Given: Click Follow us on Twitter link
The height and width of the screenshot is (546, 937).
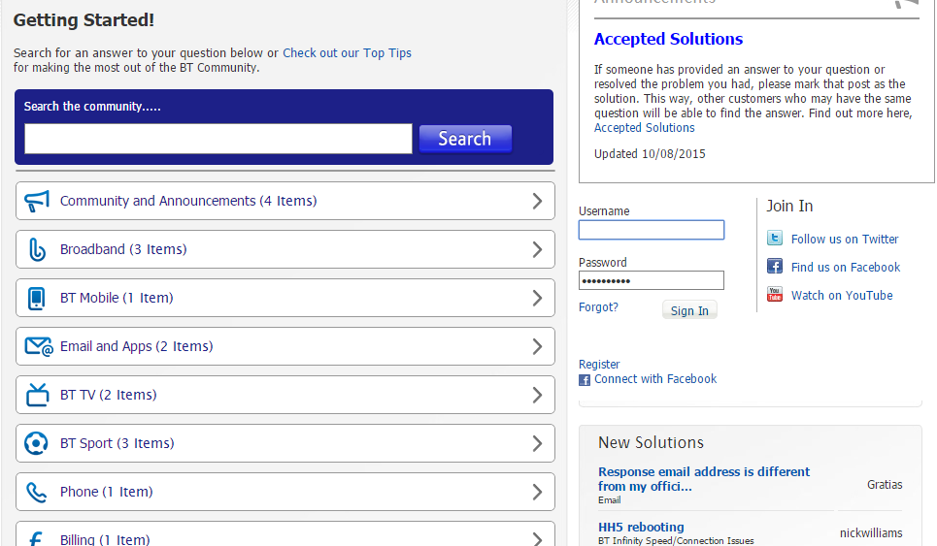Looking at the screenshot, I should point(845,240).
